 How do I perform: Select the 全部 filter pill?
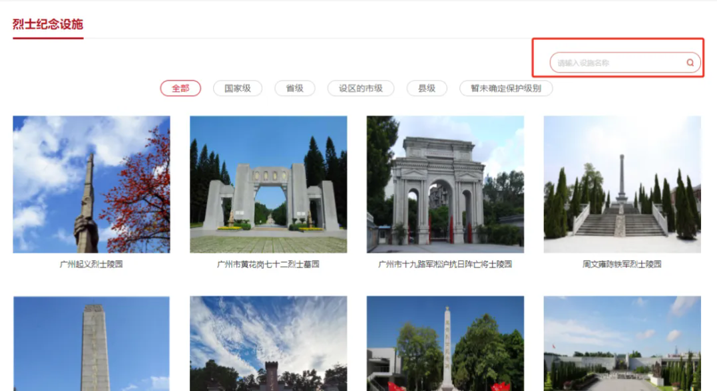click(180, 88)
